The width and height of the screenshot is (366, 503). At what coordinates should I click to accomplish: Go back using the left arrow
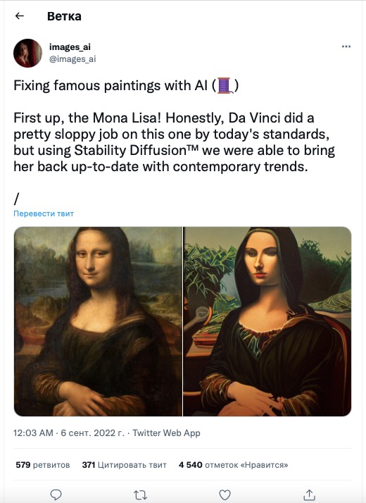(x=20, y=15)
